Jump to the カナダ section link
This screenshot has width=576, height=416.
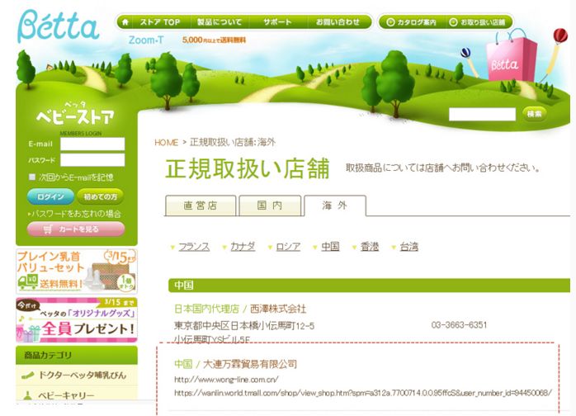point(243,247)
